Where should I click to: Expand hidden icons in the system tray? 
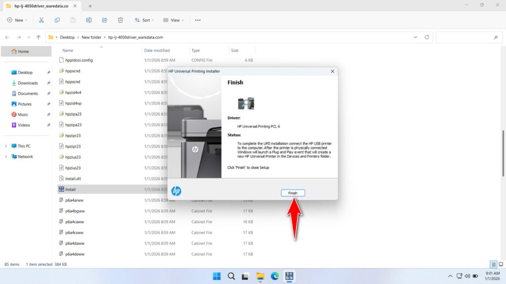[x=450, y=276]
